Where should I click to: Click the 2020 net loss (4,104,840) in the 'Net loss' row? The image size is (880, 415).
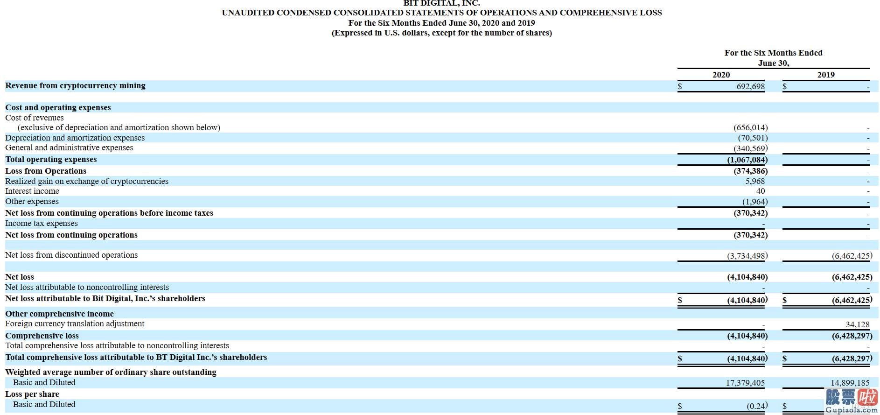(x=747, y=277)
